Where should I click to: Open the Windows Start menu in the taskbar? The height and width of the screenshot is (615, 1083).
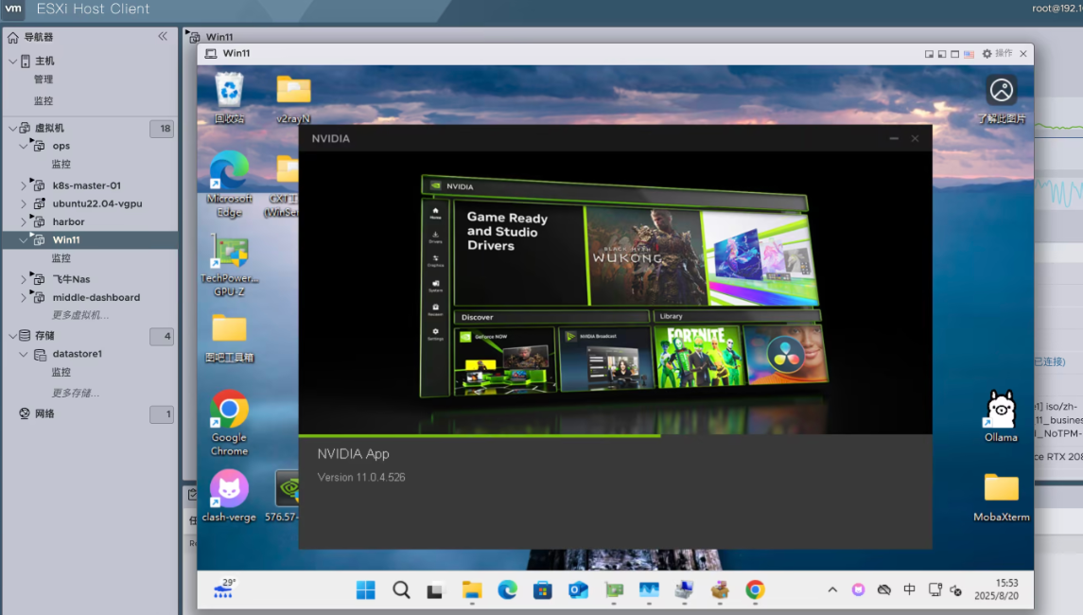point(365,590)
